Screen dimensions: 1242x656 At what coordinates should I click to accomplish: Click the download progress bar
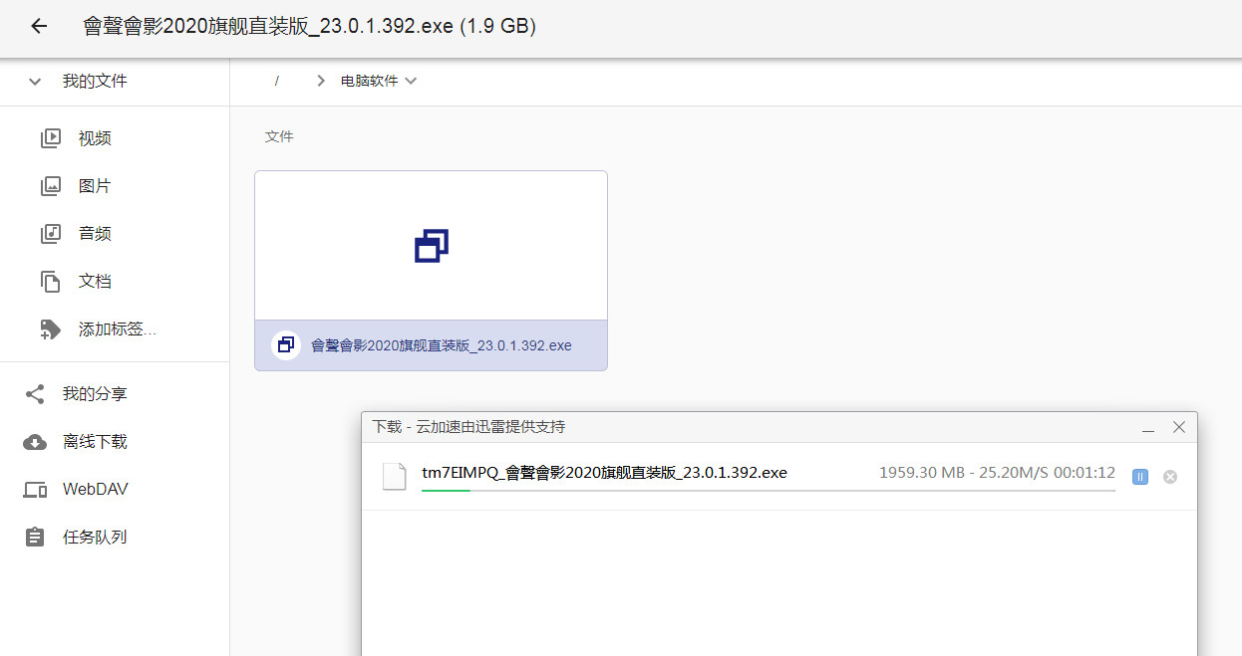click(769, 490)
